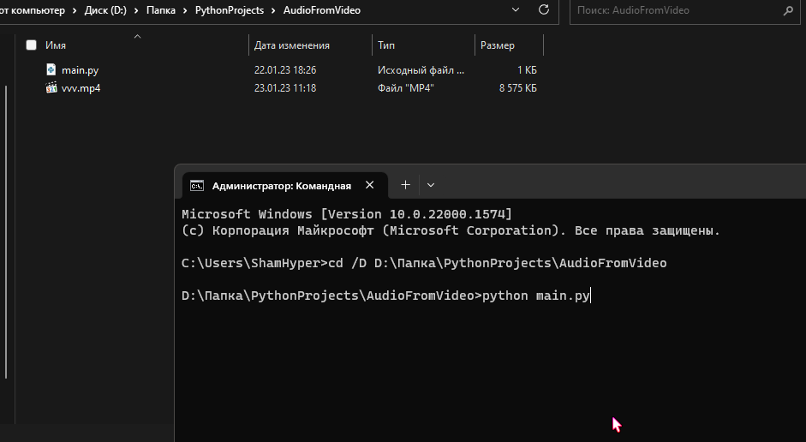Click the Explorer navigation pane scrollbar

(6, 231)
